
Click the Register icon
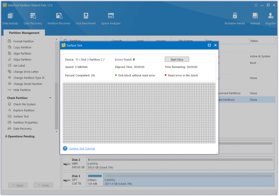tap(271, 18)
